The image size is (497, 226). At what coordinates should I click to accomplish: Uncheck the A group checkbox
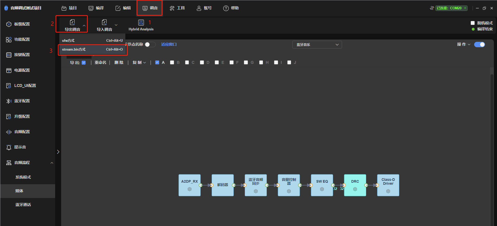tap(157, 62)
